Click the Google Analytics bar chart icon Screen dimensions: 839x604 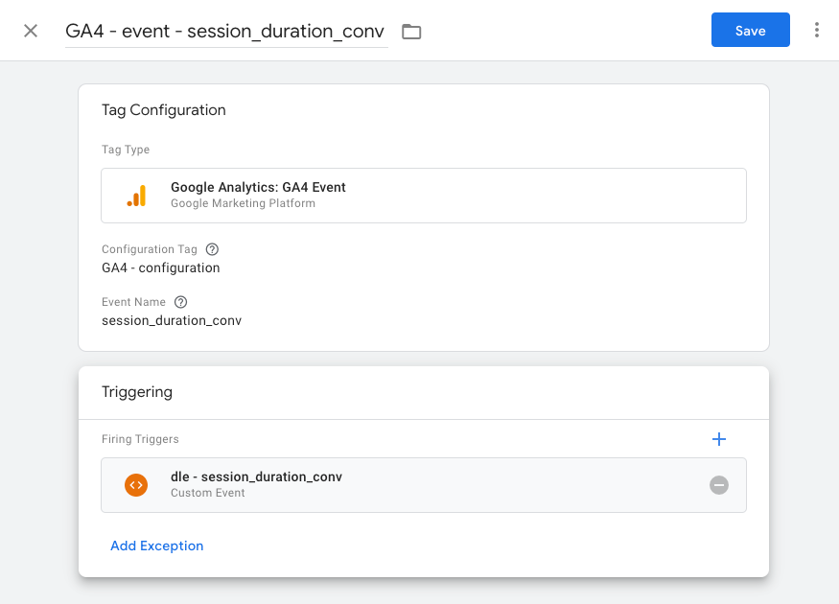tap(136, 196)
